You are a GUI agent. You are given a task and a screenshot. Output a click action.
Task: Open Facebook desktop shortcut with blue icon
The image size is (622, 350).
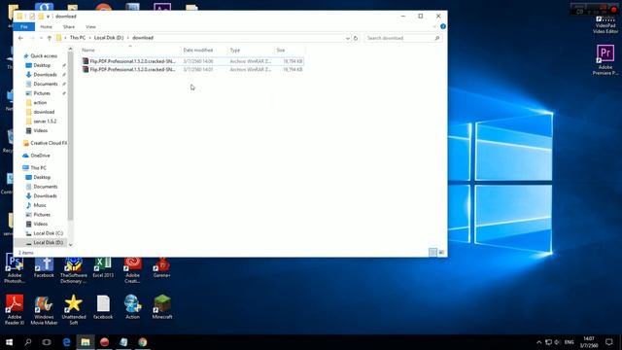(x=44, y=266)
